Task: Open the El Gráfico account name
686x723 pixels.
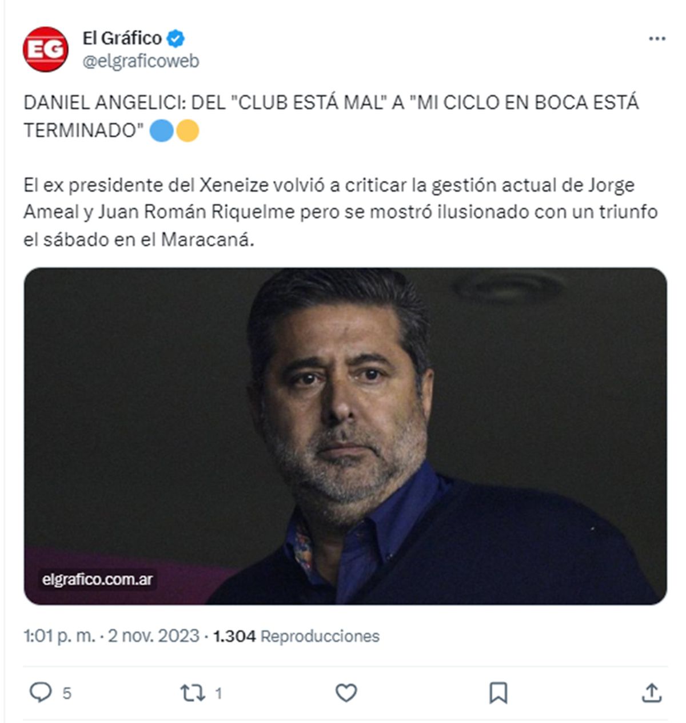Action: coord(122,38)
